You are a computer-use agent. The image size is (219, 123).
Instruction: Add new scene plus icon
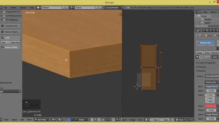(x=96, y=8)
